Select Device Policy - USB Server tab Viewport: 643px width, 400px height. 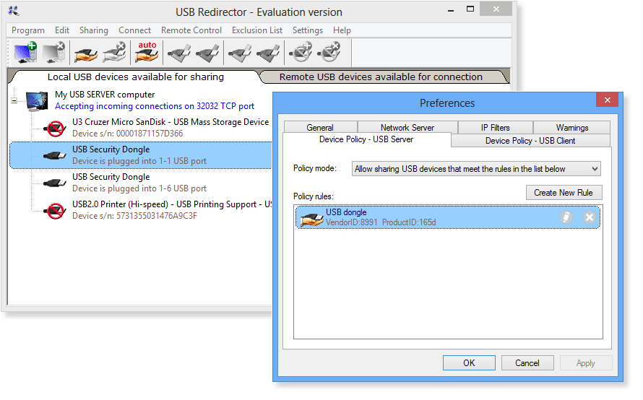(x=366, y=139)
